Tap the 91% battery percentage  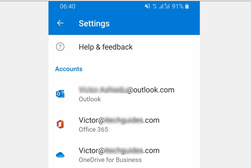click(x=178, y=6)
